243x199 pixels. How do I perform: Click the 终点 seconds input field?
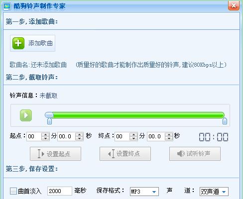[156, 136]
